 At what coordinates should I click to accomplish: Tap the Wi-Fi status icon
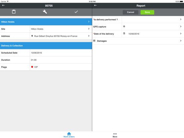click(x=8, y=1)
